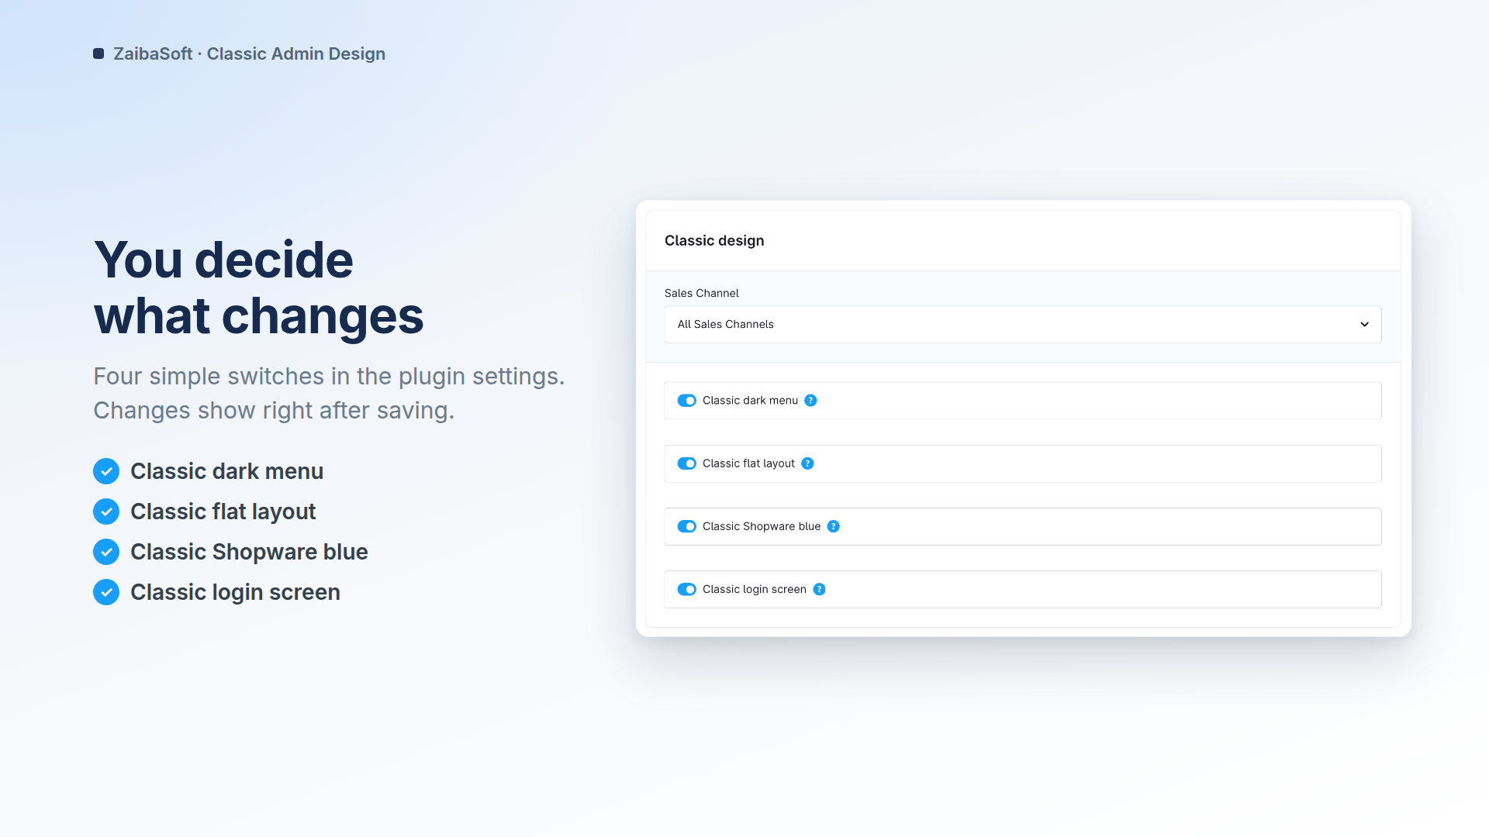The image size is (1489, 837).
Task: Open the All Sales Channels dropdown
Action: [x=1022, y=324]
